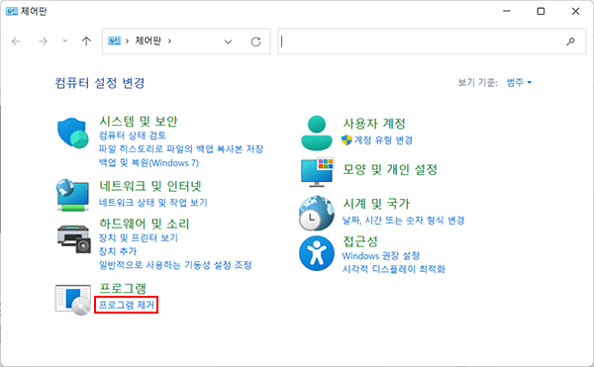Open 장치 및 프린터 보기 link
The image size is (594, 367).
click(139, 237)
